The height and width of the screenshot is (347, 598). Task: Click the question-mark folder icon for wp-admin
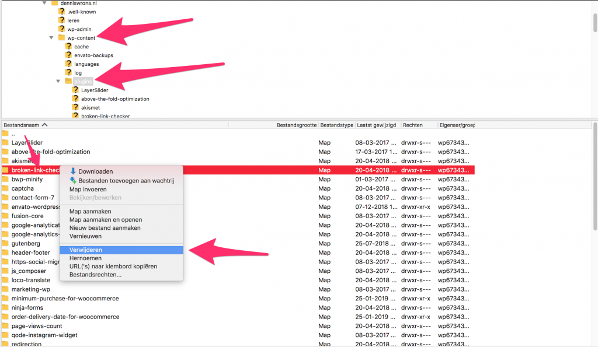(62, 29)
